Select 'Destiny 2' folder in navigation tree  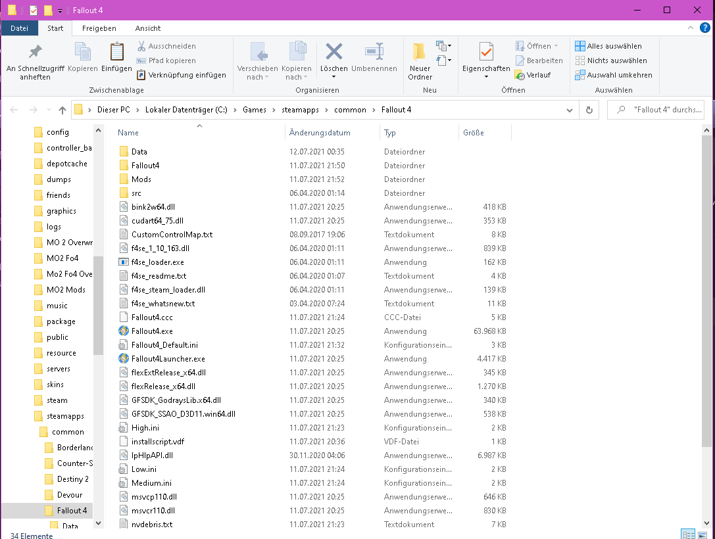click(x=72, y=479)
